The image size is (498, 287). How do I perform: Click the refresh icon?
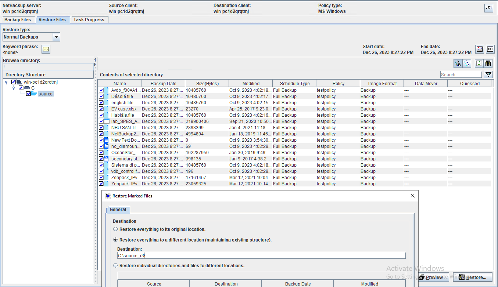pos(479,63)
